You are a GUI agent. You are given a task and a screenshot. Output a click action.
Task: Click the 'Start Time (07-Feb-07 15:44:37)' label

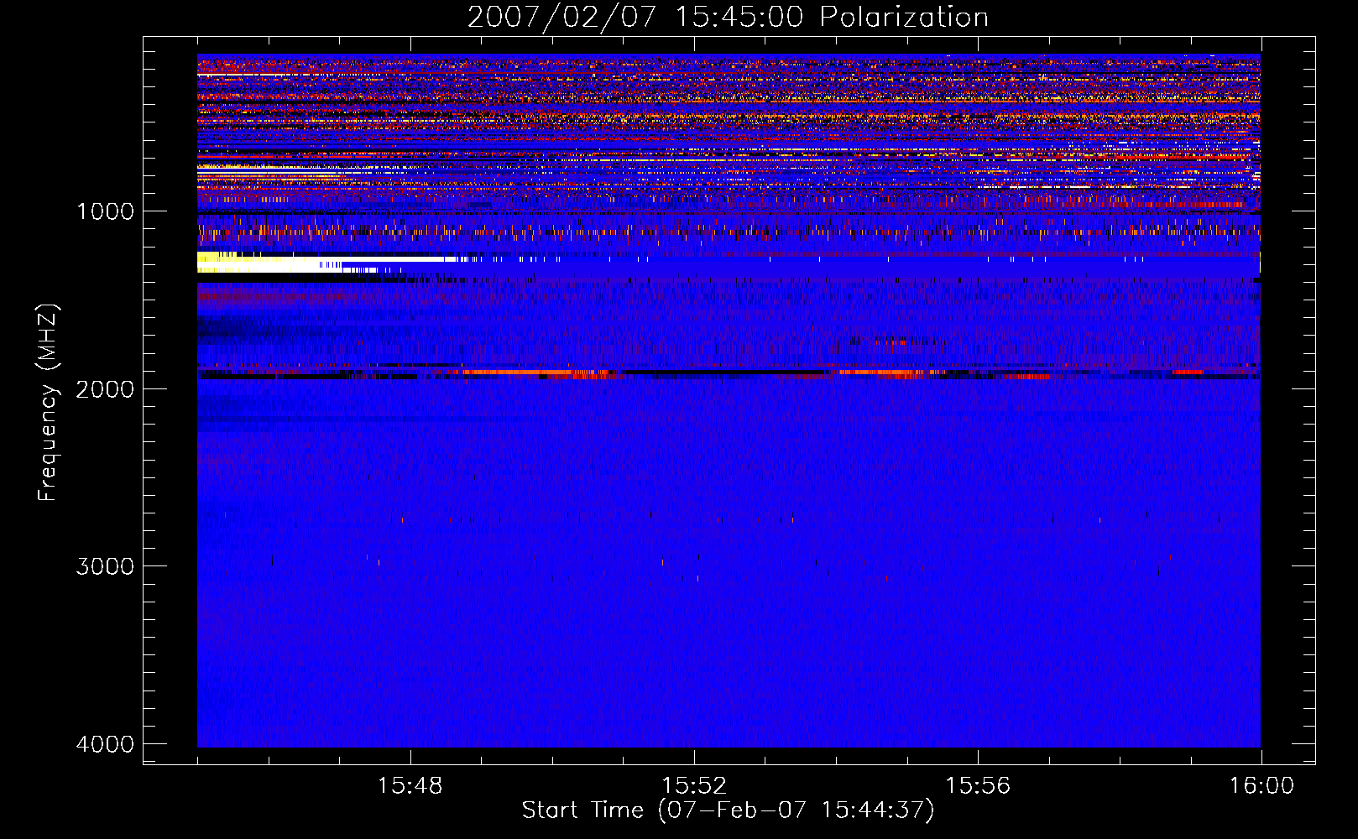point(728,810)
